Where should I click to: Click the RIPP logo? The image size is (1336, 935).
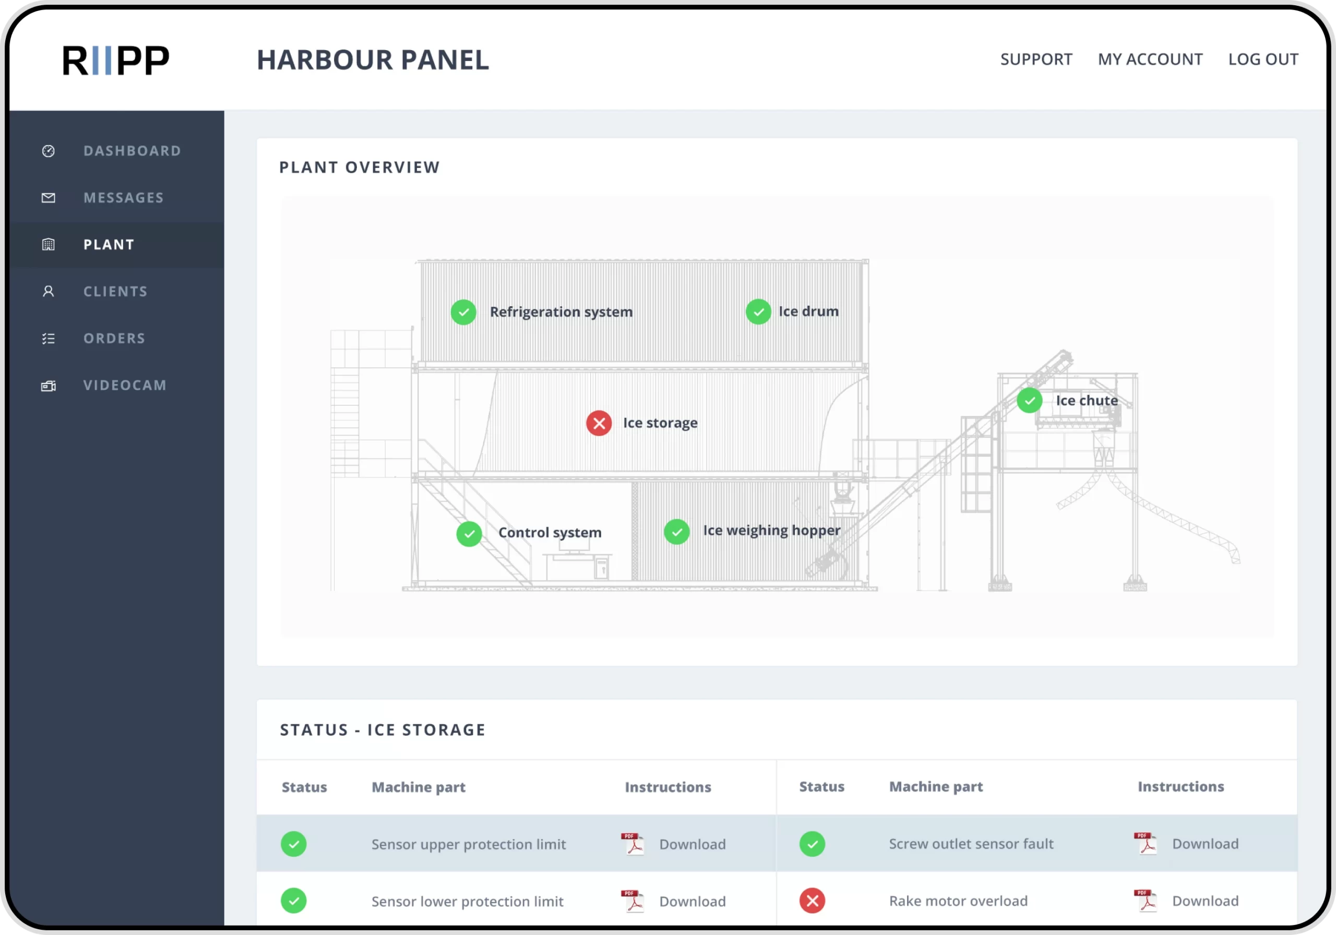coord(116,61)
